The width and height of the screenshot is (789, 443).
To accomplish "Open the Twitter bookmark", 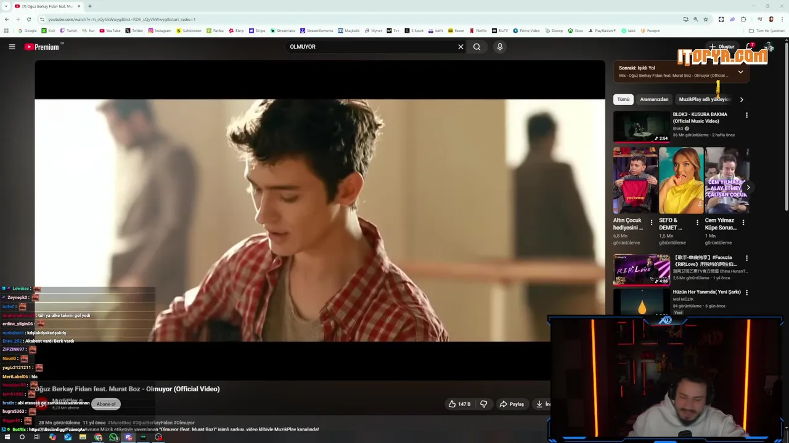I will pyautogui.click(x=134, y=31).
